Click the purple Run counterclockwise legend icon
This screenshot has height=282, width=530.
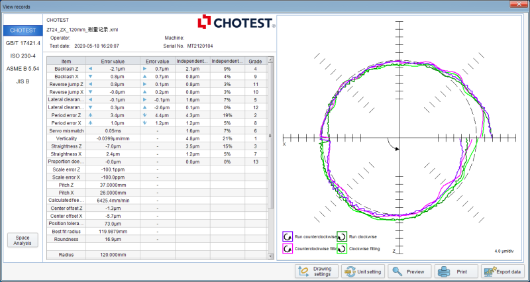[288, 236]
